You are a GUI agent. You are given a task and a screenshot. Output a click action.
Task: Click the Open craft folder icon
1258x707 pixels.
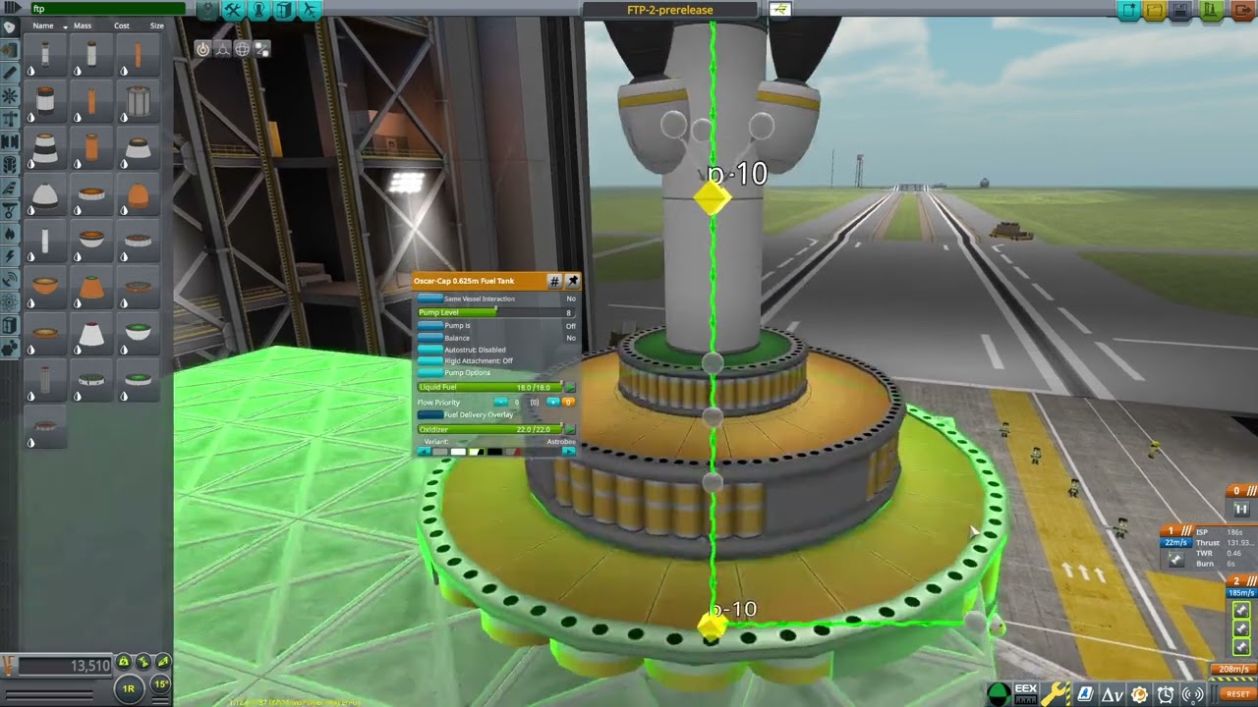pyautogui.click(x=1155, y=11)
